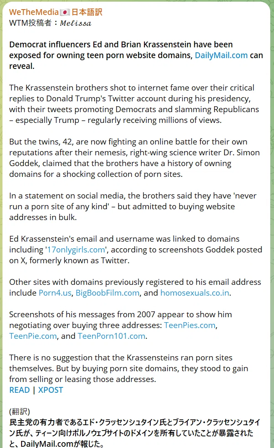Click the TeenPie.com link
274x448 pixels.
pos(33,336)
